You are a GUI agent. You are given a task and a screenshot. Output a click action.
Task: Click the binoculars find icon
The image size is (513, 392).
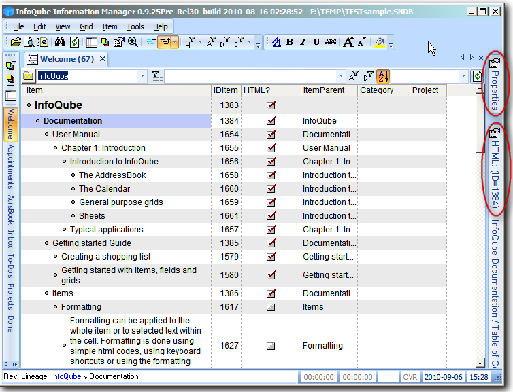[60, 42]
